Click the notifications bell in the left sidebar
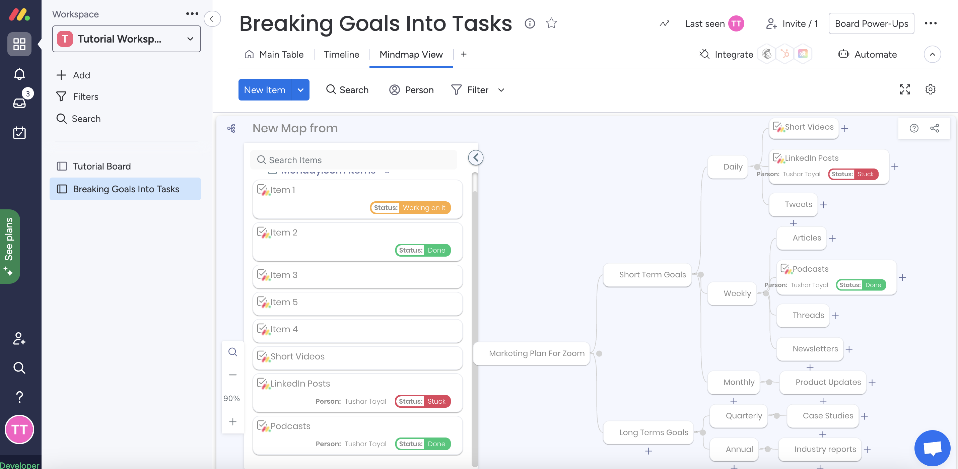Image resolution: width=958 pixels, height=469 pixels. pyautogui.click(x=19, y=74)
